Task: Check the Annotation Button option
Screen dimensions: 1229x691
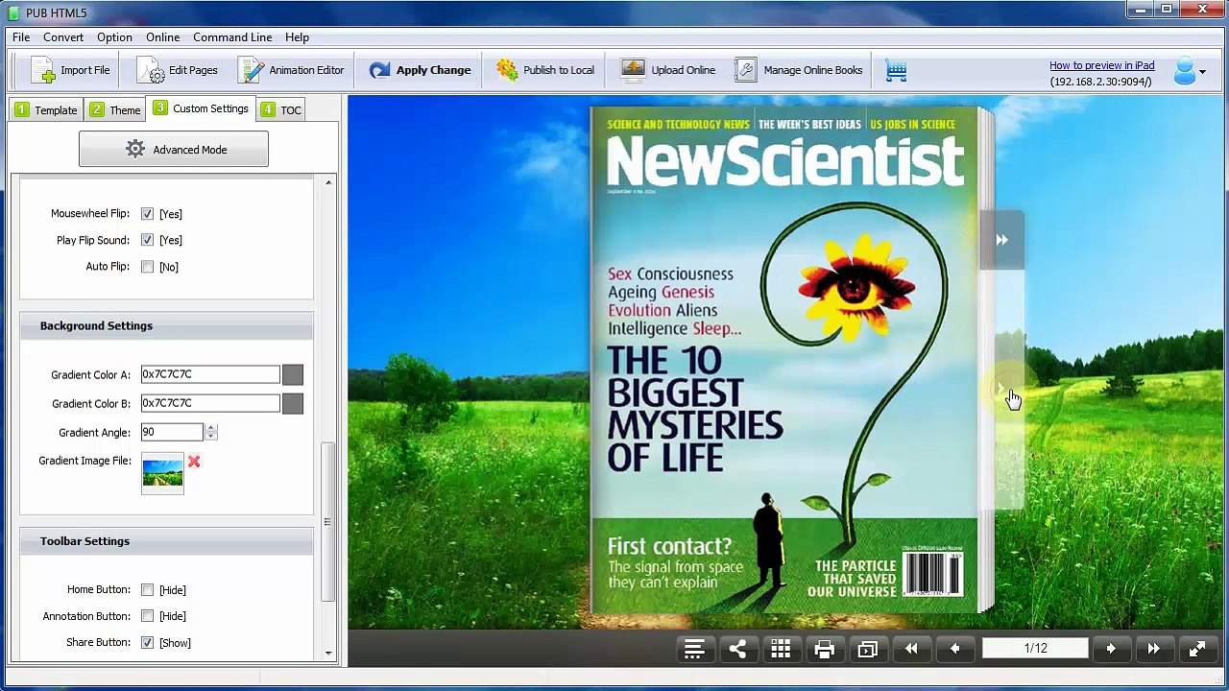Action: (x=147, y=616)
